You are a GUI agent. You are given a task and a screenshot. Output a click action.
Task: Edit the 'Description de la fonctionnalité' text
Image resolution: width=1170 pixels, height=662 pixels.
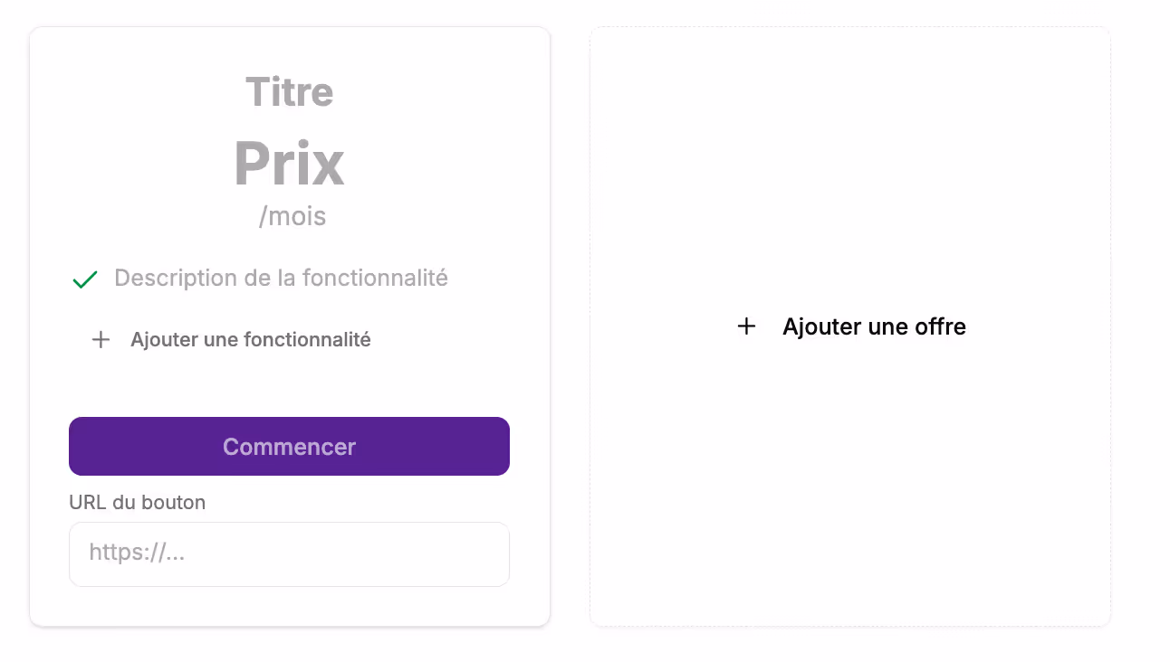(281, 278)
